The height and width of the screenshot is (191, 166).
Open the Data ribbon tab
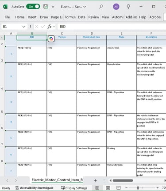coord(81,17)
